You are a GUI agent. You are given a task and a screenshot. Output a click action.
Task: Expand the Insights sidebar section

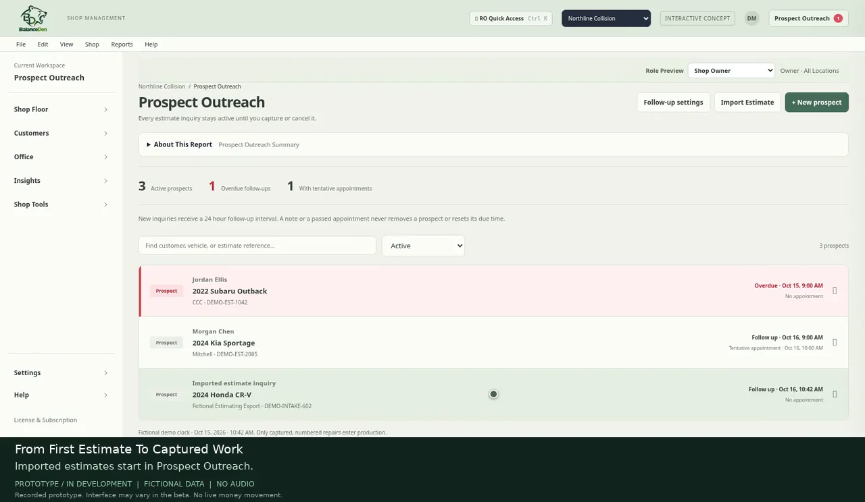click(x=61, y=181)
